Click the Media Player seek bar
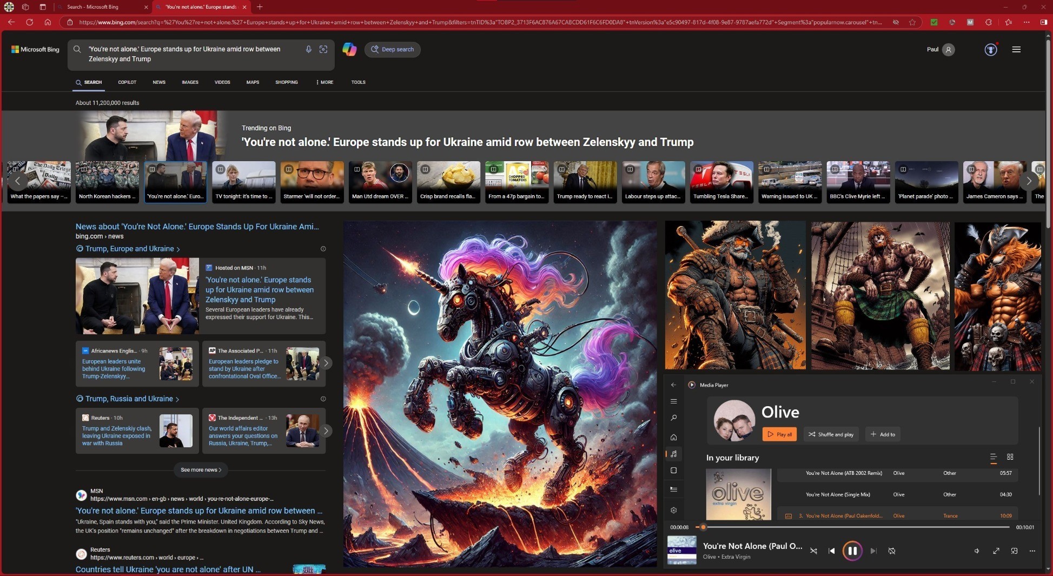Viewport: 1053px width, 576px height. coord(853,527)
